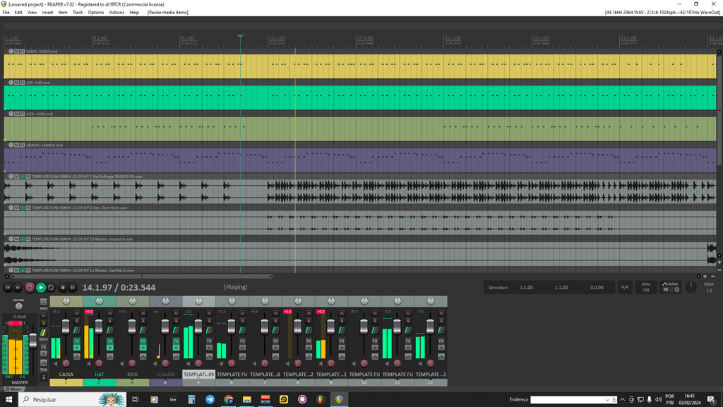The width and height of the screenshot is (723, 407).
Task: Open the File menu
Action: (x=6, y=13)
